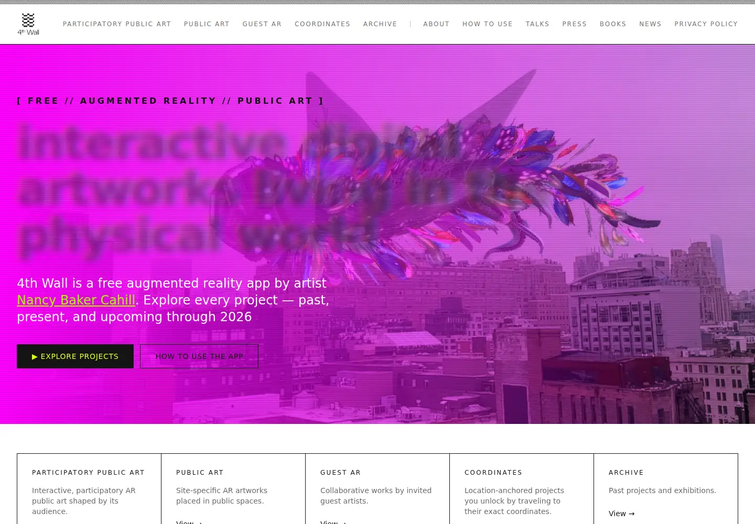The image size is (755, 524).
Task: Open the Archive card heading
Action: [x=626, y=473]
